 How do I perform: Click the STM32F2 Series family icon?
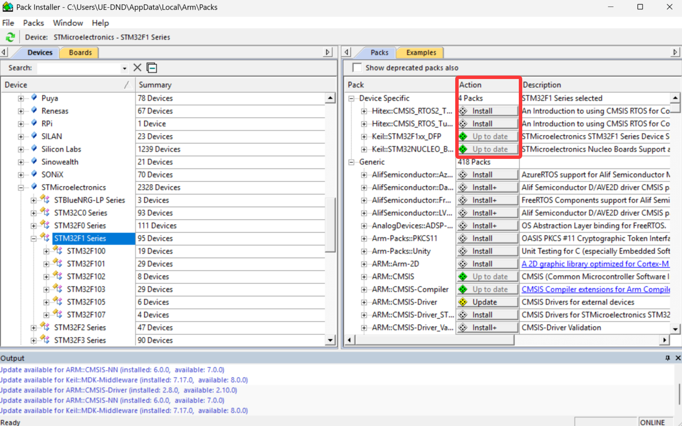tap(45, 327)
